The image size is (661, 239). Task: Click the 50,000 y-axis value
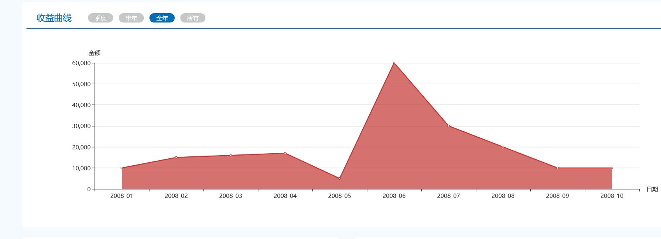81,84
